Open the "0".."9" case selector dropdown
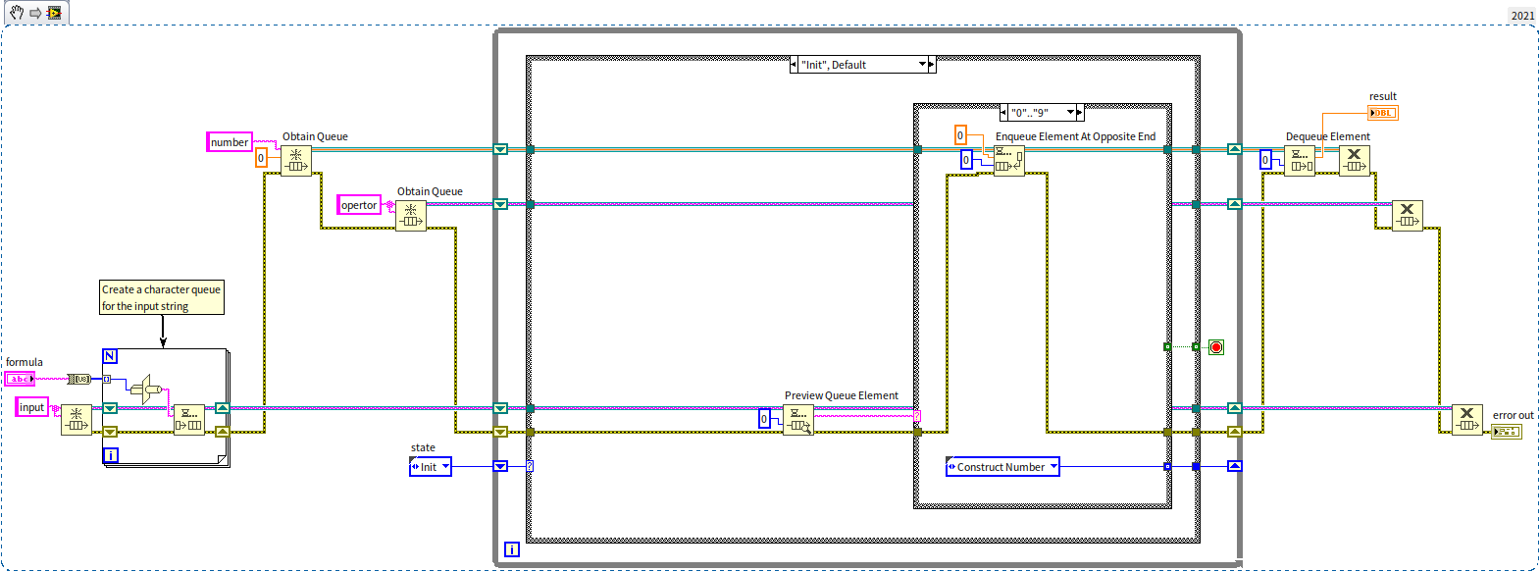This screenshot has height=572, width=1540. pyautogui.click(x=1070, y=113)
